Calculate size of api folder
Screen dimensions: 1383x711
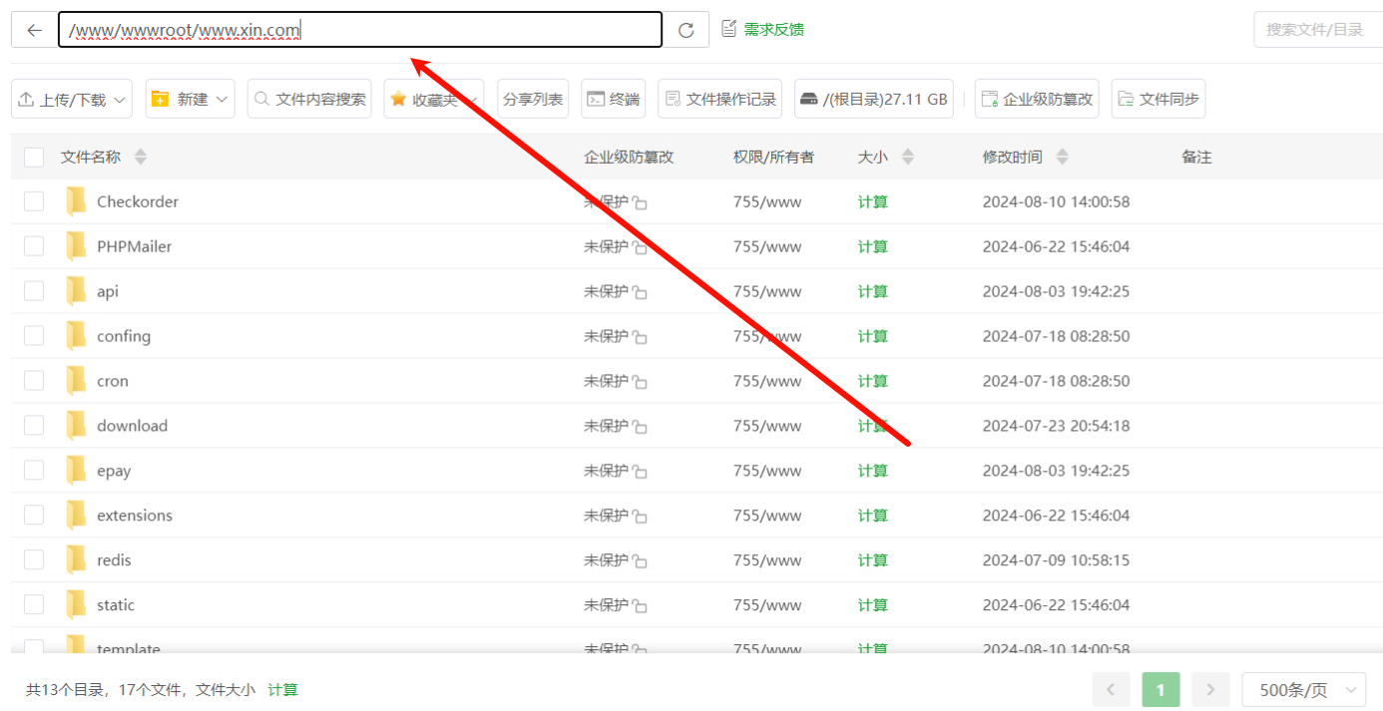point(873,291)
